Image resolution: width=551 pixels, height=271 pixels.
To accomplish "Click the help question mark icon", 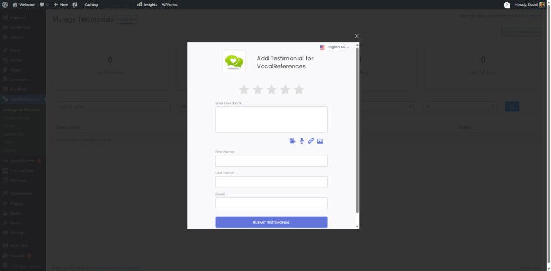I will click(x=507, y=5).
